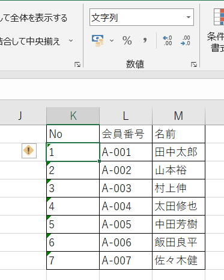Select the 会員番号 header cell
224x280 pixels.
[x=126, y=134]
